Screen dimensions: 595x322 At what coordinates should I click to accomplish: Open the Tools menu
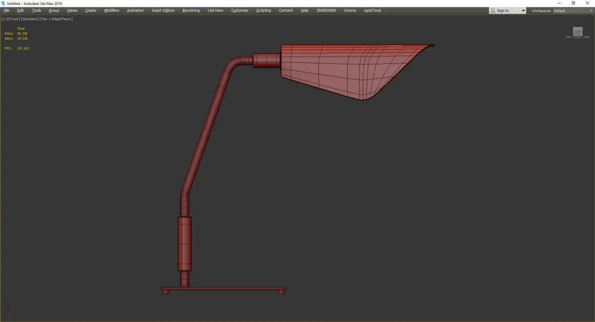(37, 10)
